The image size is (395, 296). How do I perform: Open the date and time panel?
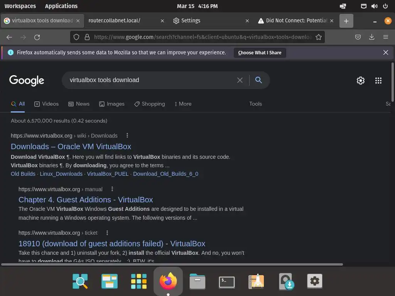pos(197,6)
